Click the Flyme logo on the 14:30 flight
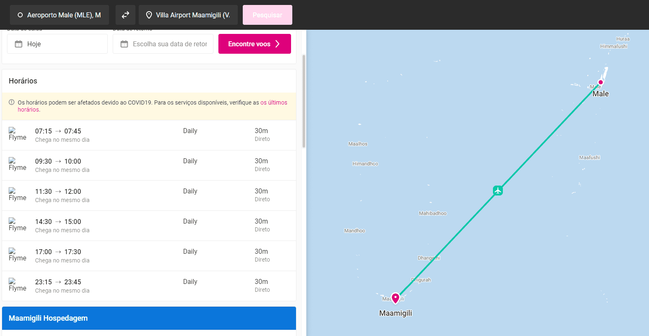 (17, 224)
